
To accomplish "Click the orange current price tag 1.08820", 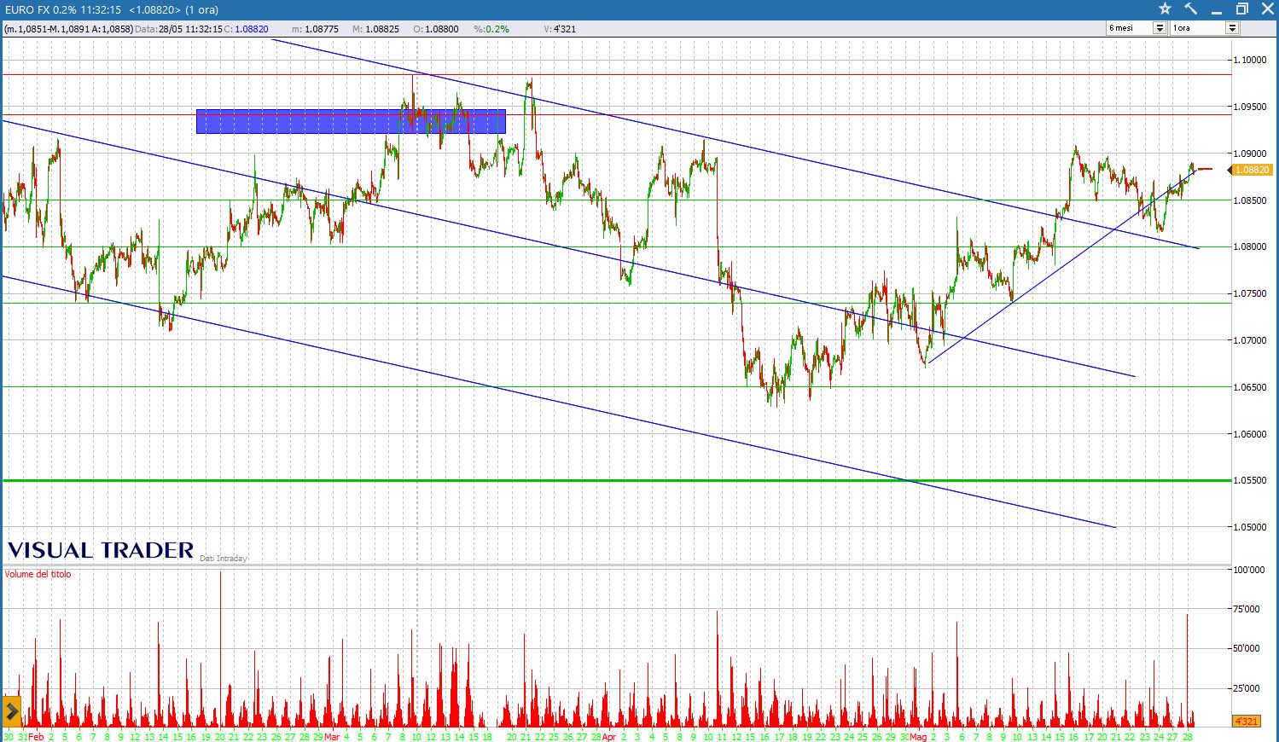I will (1252, 170).
